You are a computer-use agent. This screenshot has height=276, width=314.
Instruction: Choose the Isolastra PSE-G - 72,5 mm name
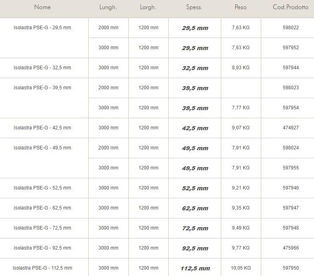pos(42,228)
